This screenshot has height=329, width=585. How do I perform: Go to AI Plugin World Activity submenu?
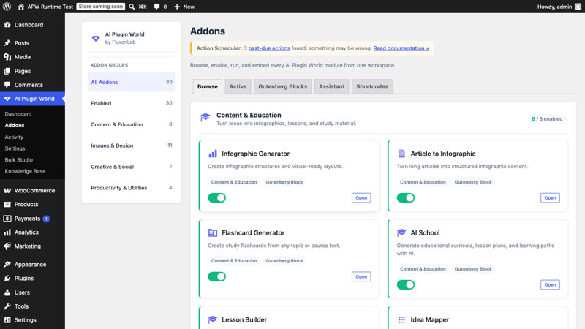[x=14, y=137]
